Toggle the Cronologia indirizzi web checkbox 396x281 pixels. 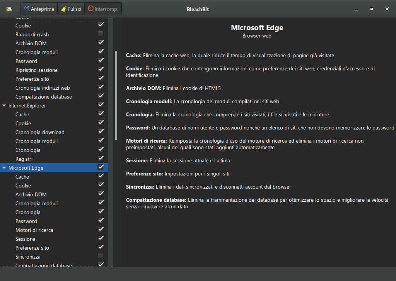pyautogui.click(x=101, y=87)
